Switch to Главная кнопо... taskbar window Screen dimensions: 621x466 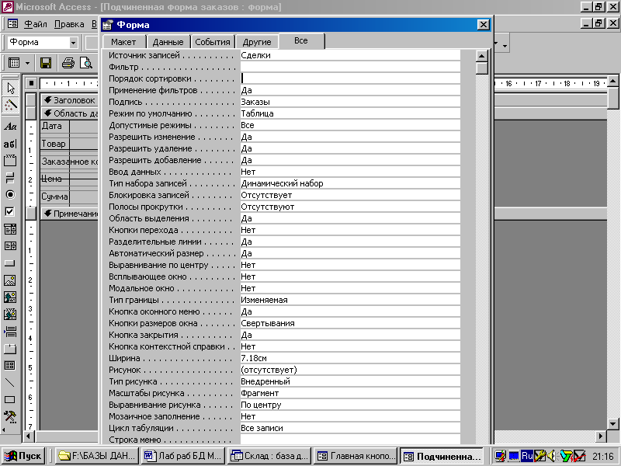pos(356,456)
